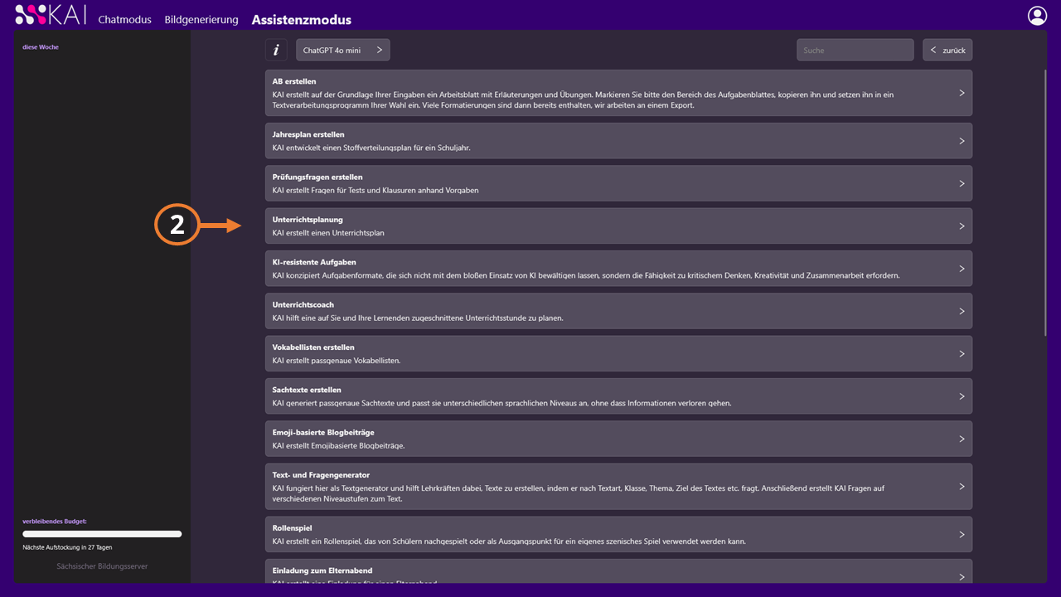Open the Rollenspiel assistant
This screenshot has height=597, width=1061.
click(618, 534)
